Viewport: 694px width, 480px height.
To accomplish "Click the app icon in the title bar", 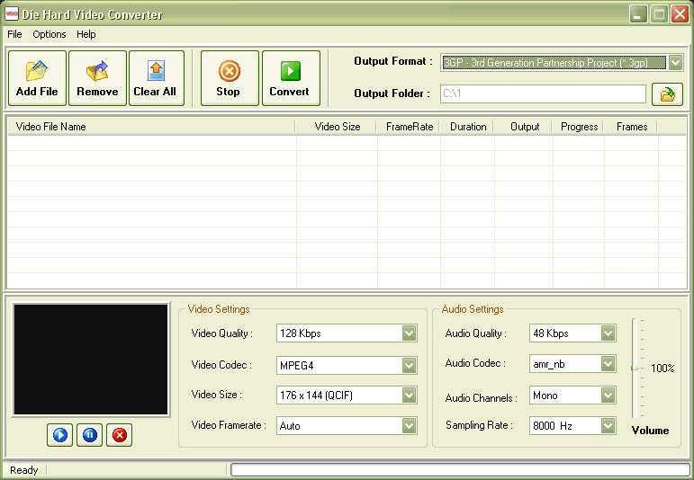I will pyautogui.click(x=12, y=13).
